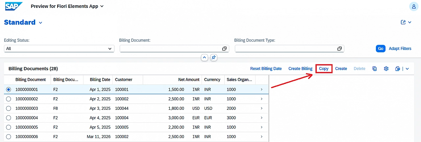Collapse the filter header with arrow
The image size is (421, 142).
204,58
